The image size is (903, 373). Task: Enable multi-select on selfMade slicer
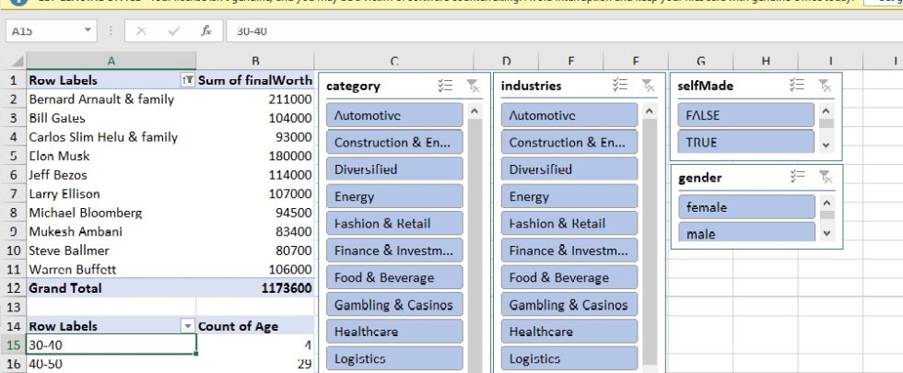coord(797,86)
